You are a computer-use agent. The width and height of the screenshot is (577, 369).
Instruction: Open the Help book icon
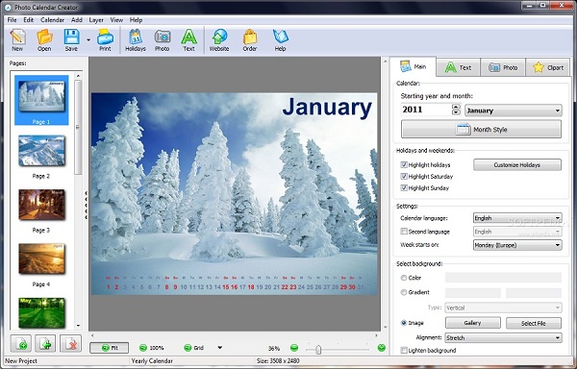281,40
